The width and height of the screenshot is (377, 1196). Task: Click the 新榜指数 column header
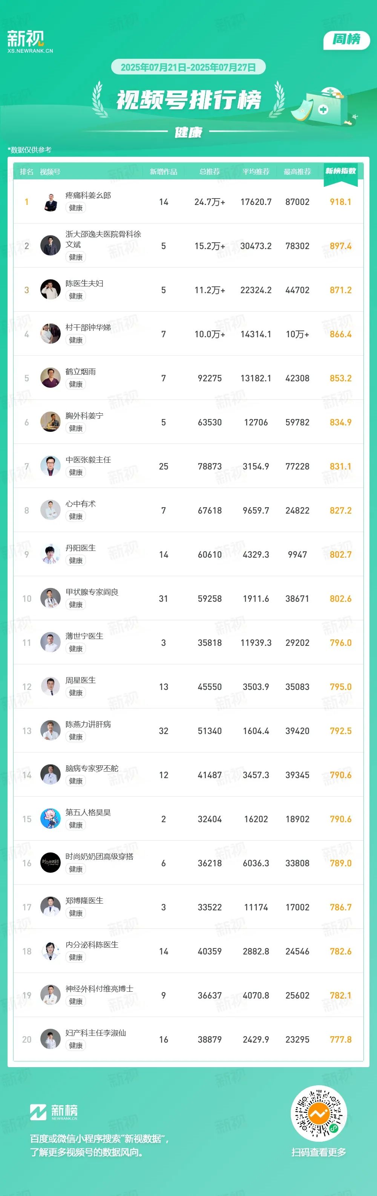(x=341, y=171)
